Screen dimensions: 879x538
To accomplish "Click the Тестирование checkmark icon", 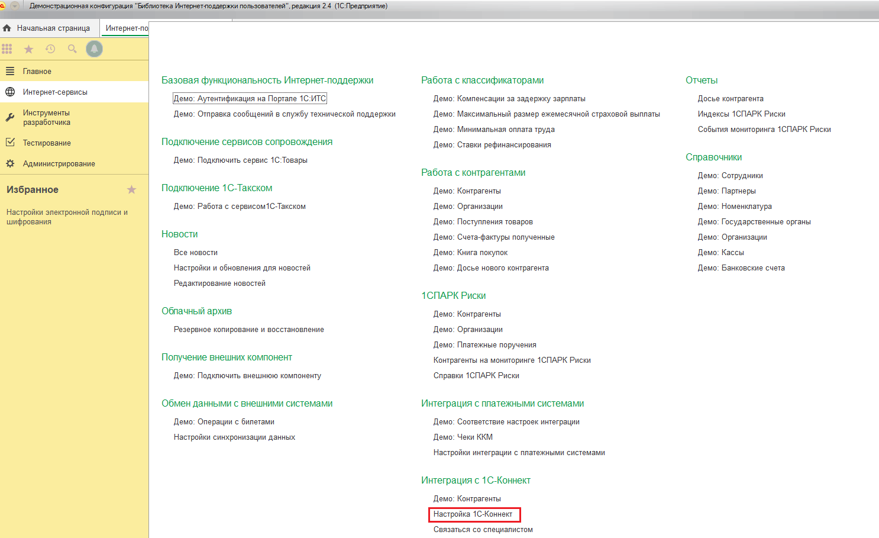I will pyautogui.click(x=10, y=143).
